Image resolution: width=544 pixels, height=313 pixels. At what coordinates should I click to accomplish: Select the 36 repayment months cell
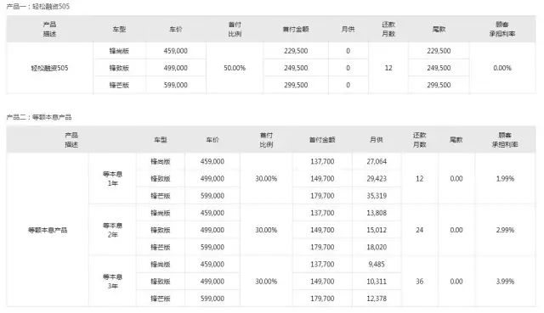[x=419, y=281]
